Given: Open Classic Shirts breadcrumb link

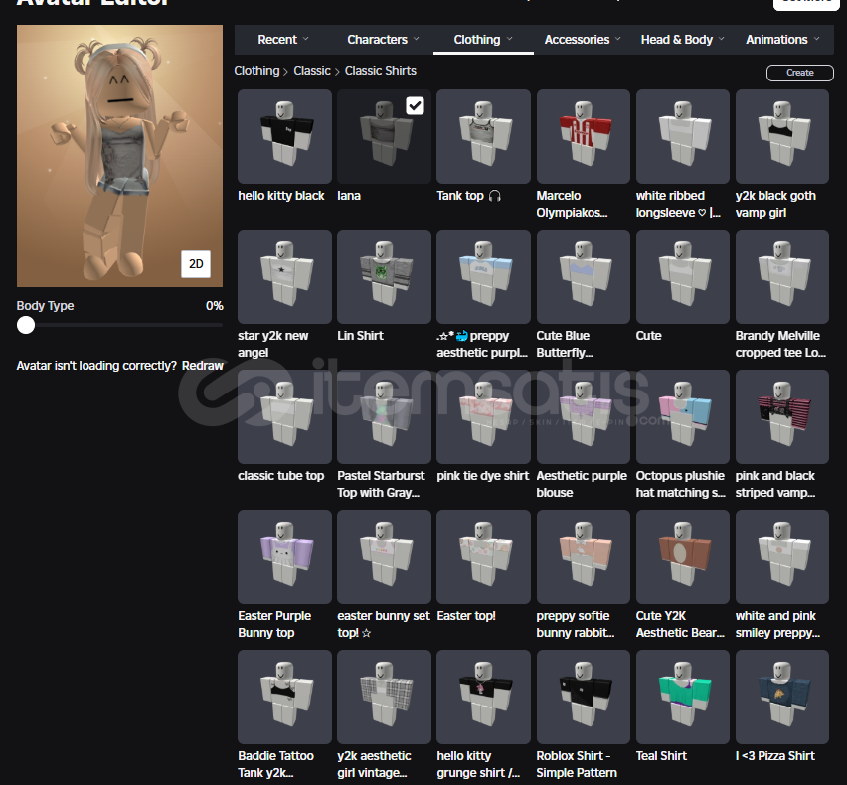Looking at the screenshot, I should coord(381,71).
